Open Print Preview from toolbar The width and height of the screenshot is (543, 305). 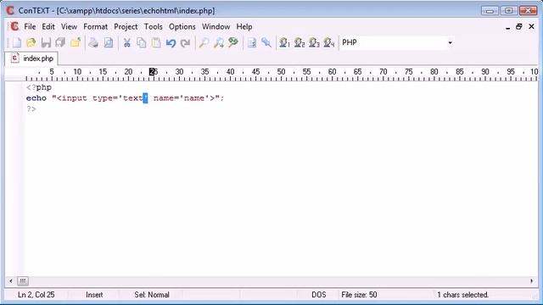coord(109,43)
